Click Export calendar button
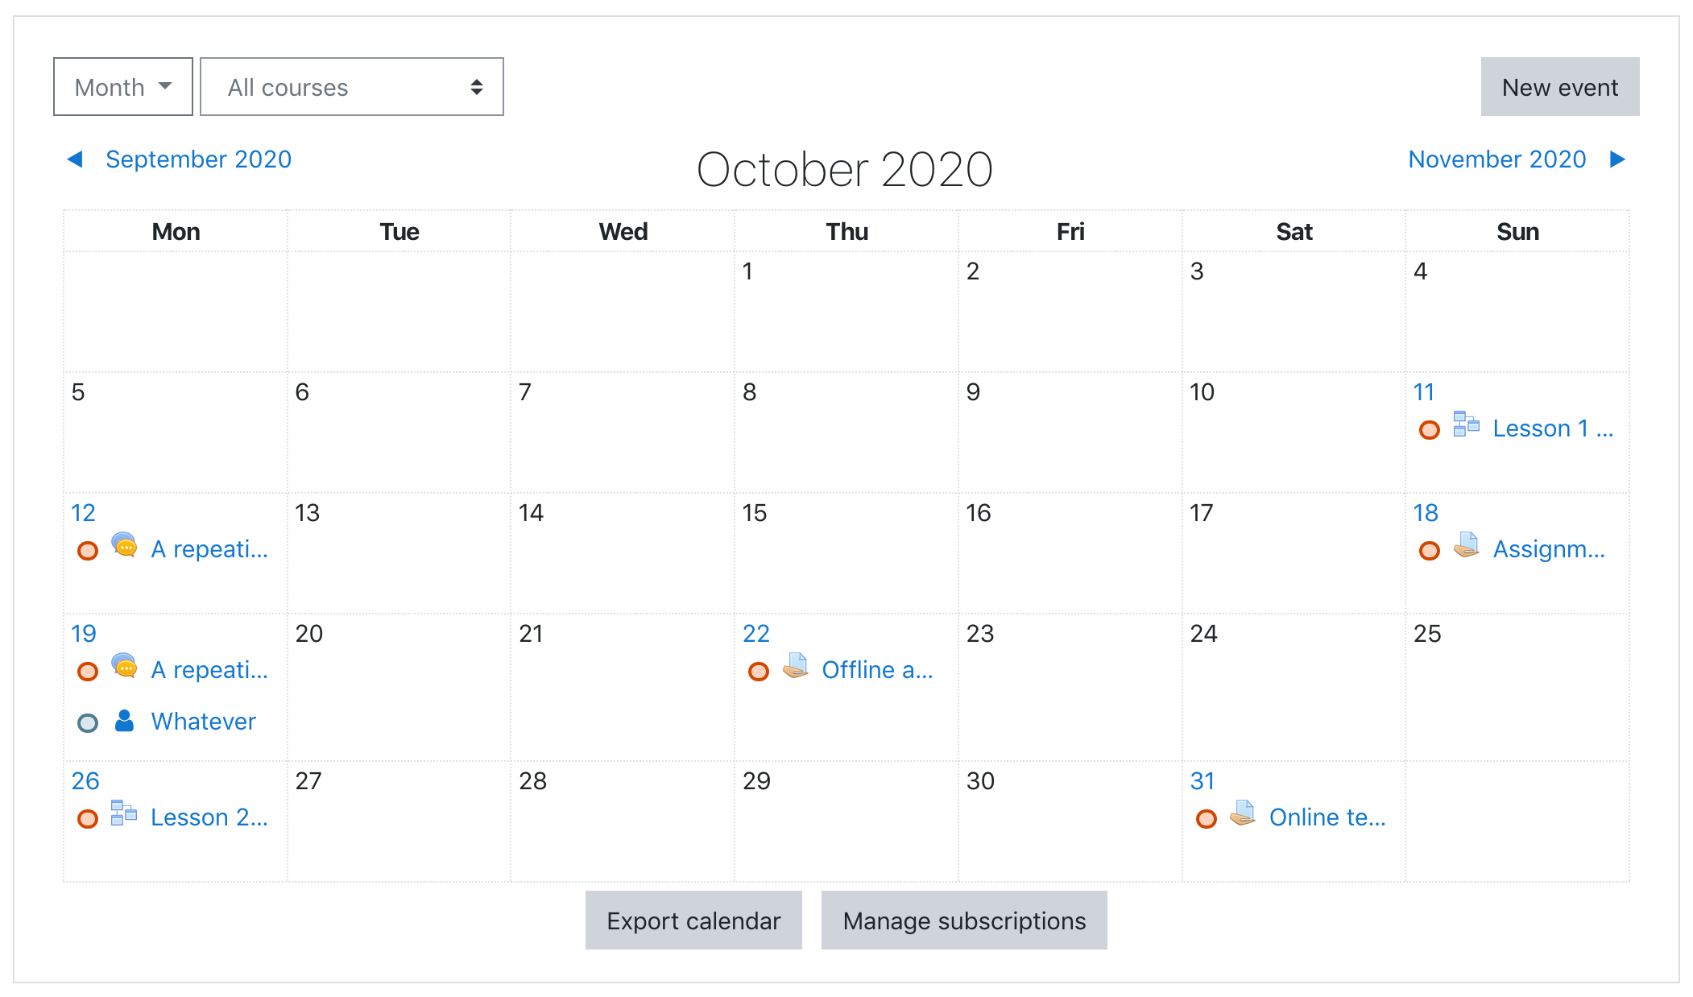 (x=693, y=920)
